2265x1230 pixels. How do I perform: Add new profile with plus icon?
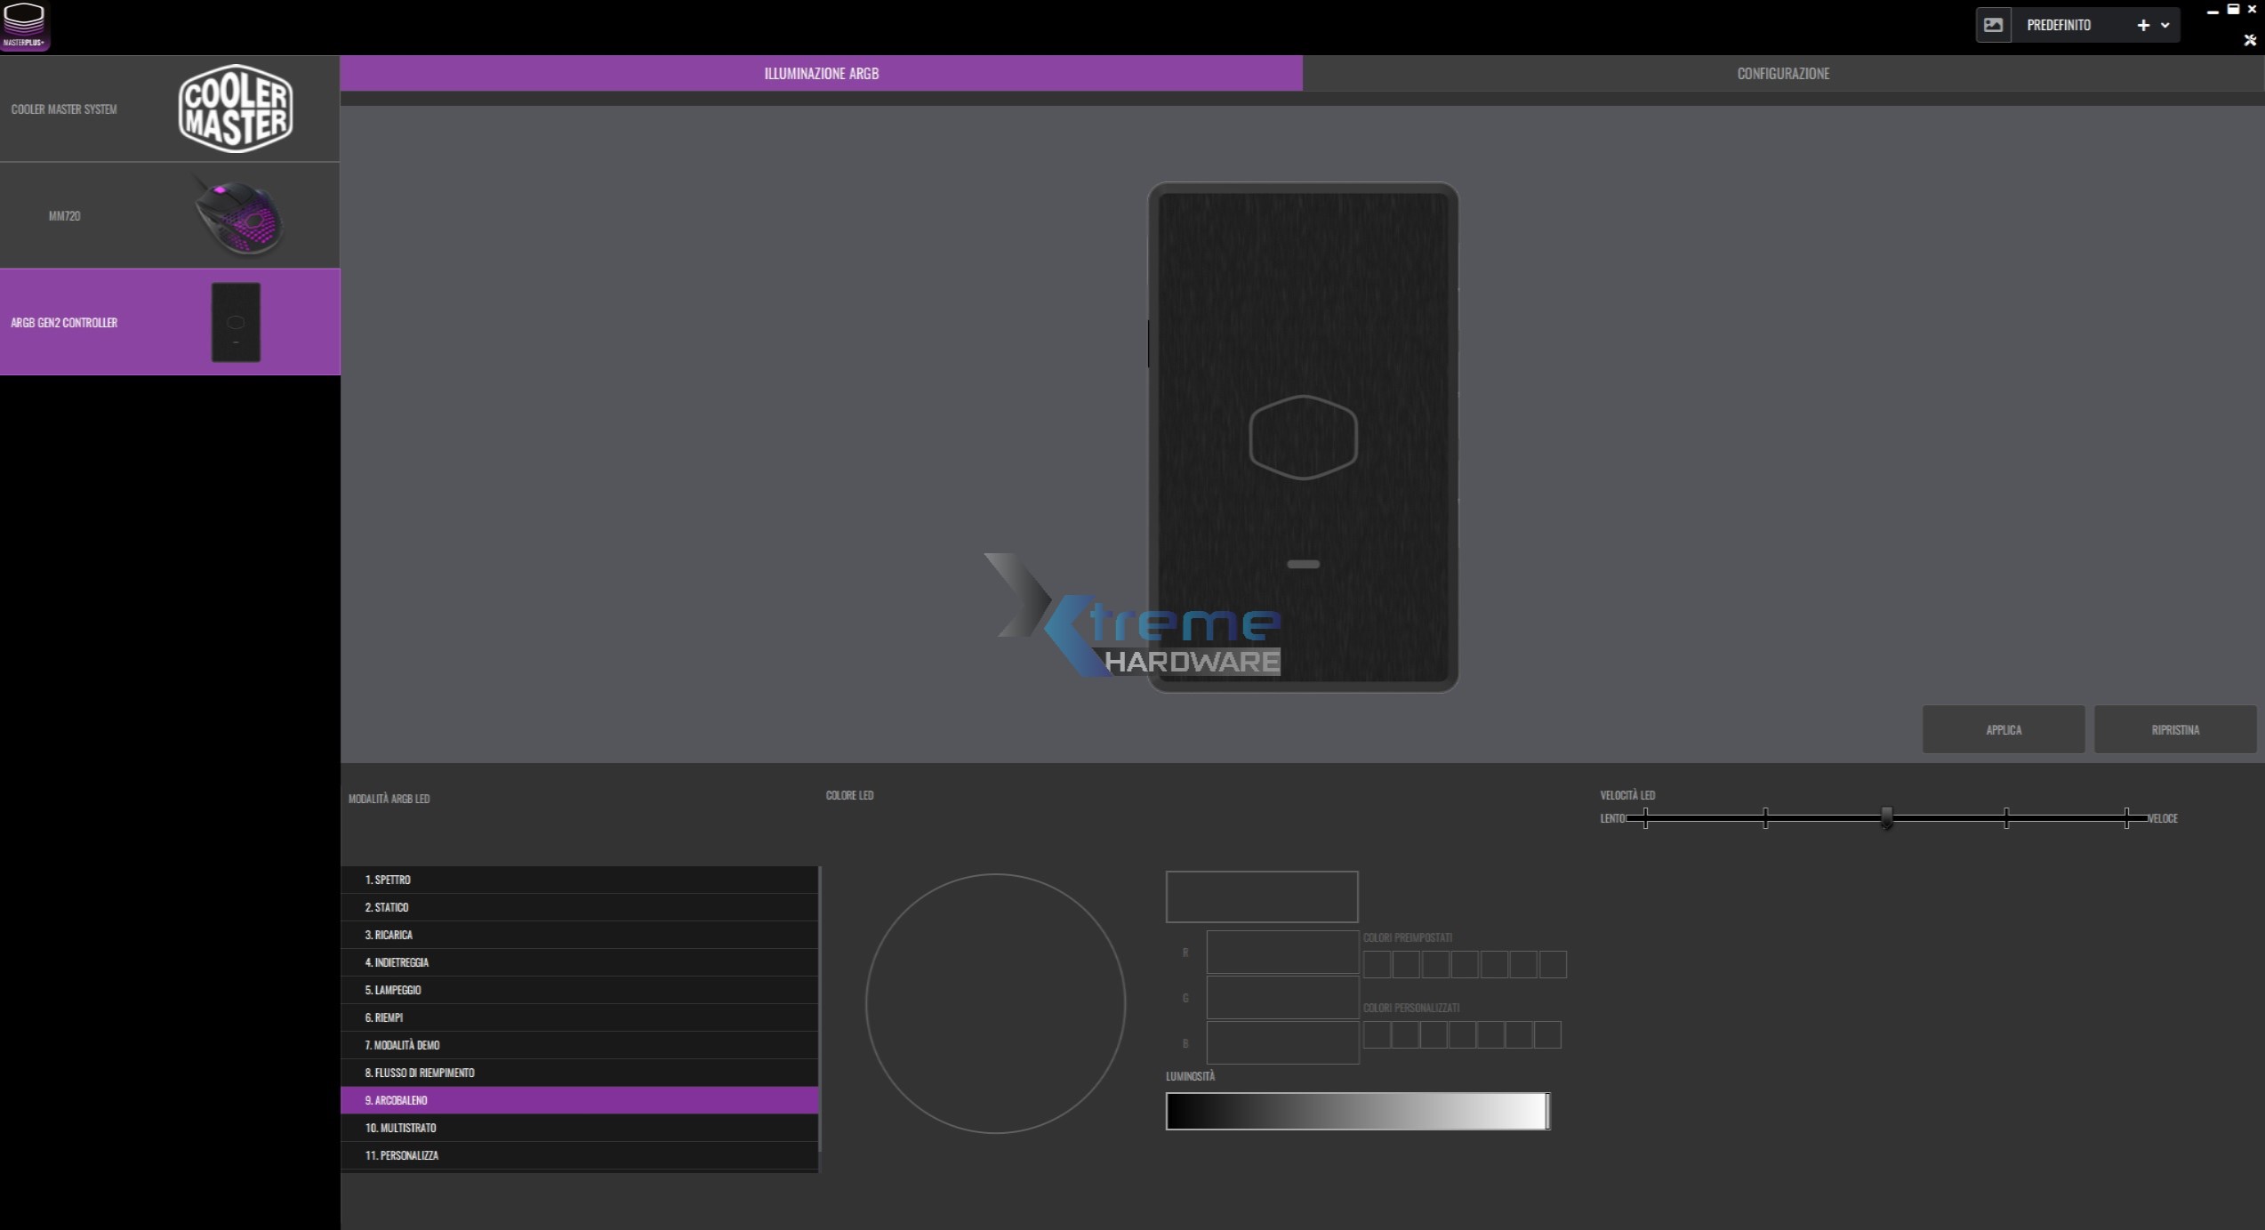pos(2143,25)
